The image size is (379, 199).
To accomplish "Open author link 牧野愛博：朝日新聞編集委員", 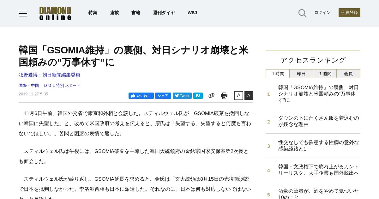I will point(49,75).
